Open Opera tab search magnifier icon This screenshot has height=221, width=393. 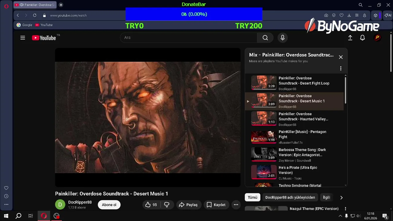point(361,5)
